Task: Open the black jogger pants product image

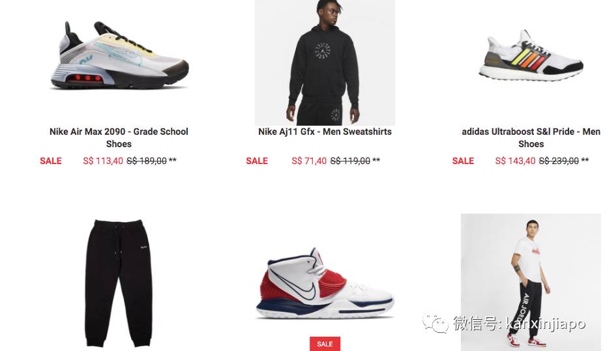Action: point(119,283)
